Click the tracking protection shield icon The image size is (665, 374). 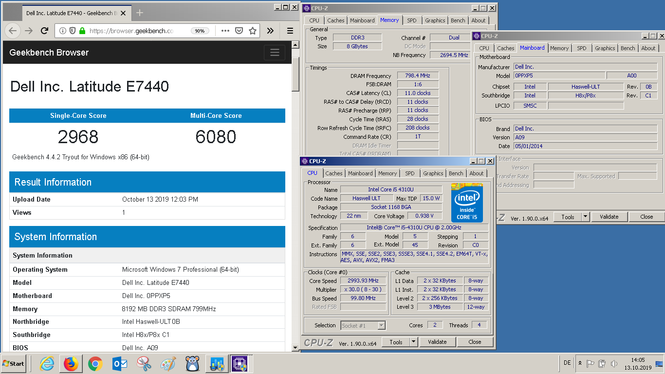[x=73, y=31]
